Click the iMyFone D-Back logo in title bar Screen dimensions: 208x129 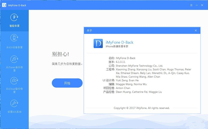click(4, 5)
